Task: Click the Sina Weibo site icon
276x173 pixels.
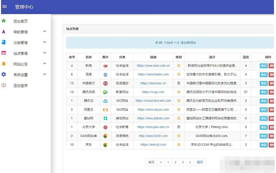Action: click(x=106, y=66)
